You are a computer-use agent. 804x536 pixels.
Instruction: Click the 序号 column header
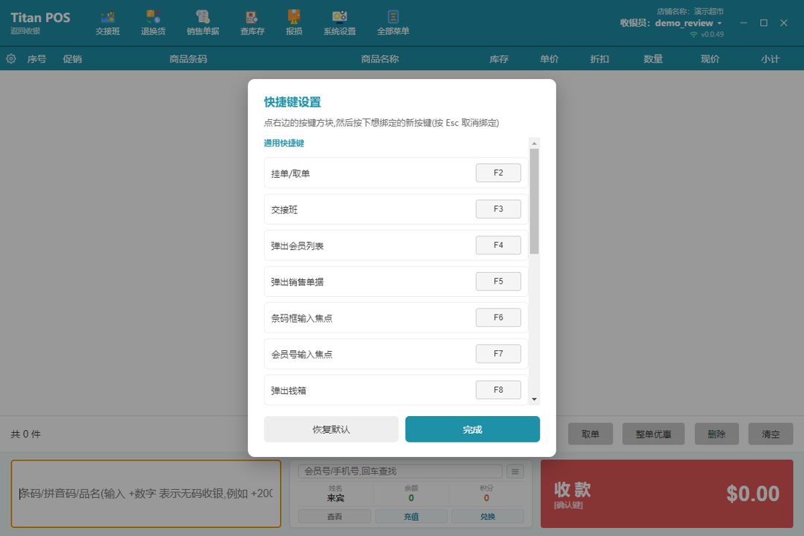pos(37,59)
